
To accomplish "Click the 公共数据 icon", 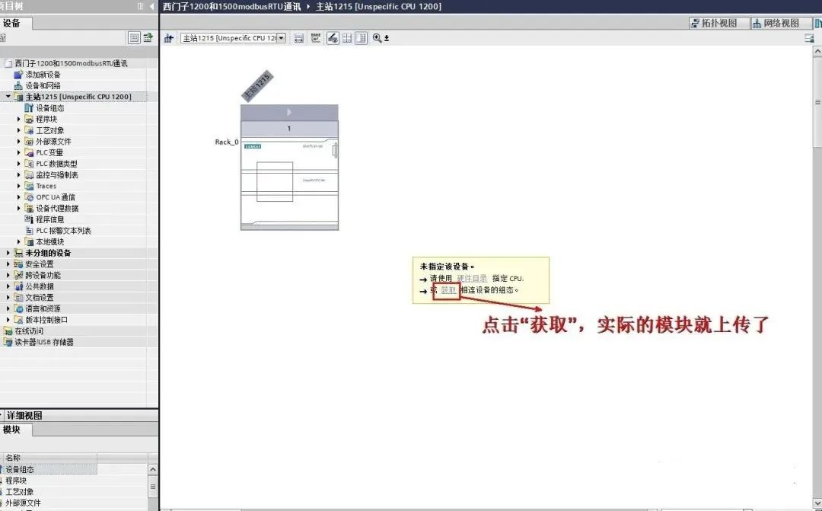I will (18, 286).
